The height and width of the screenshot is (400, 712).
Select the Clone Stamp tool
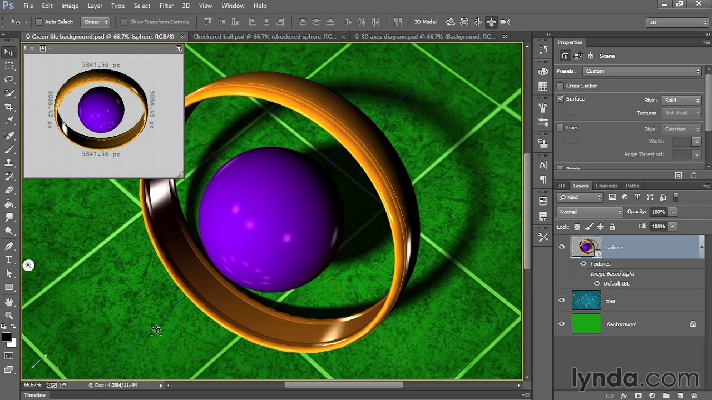pos(9,163)
